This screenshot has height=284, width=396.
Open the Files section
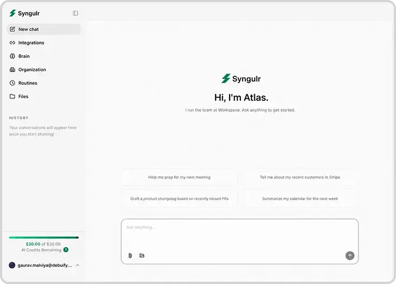click(x=43, y=96)
